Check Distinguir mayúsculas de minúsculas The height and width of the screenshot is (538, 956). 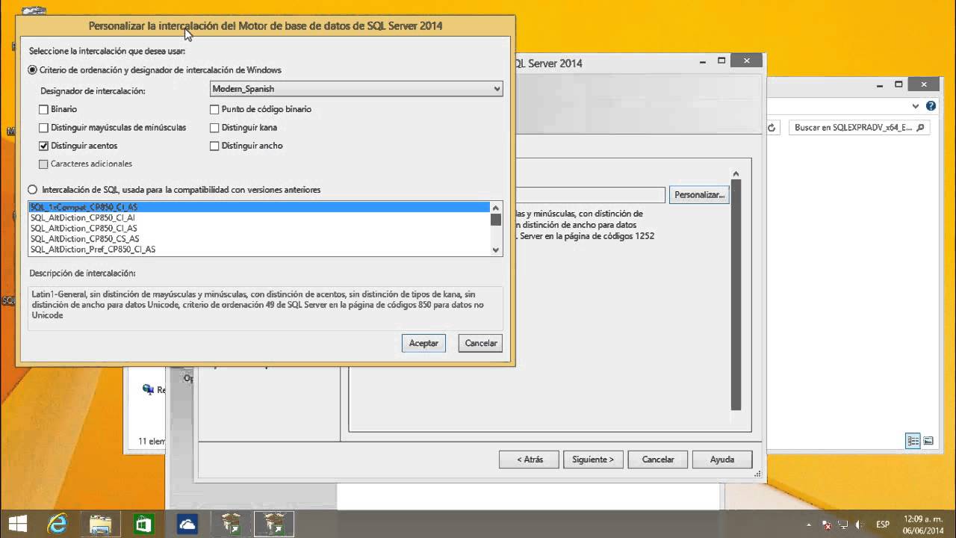pos(43,128)
